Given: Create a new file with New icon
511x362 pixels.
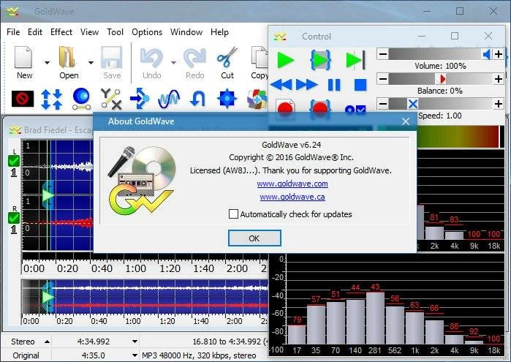Looking at the screenshot, I should [24, 62].
